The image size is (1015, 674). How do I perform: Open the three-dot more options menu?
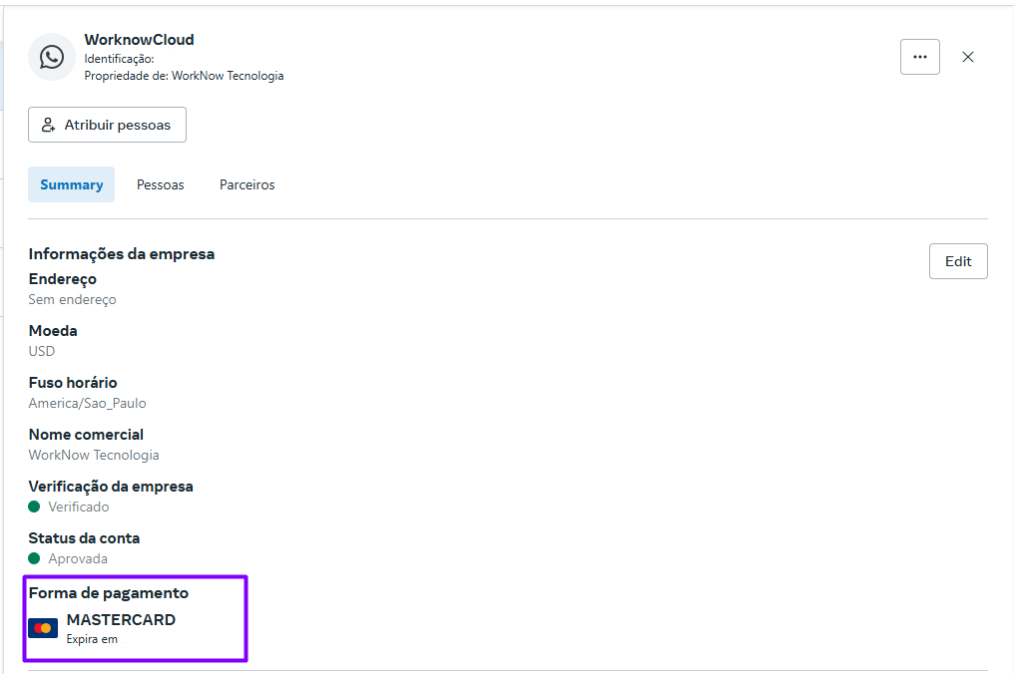tap(919, 57)
